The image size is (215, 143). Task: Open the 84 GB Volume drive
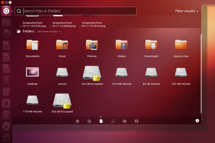coord(151,73)
